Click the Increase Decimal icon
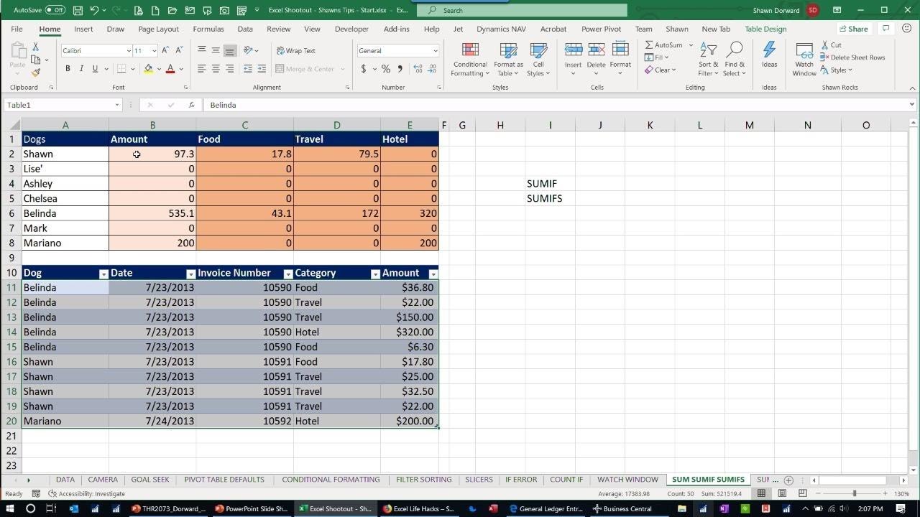Screen dimensions: 920x517 [418, 69]
